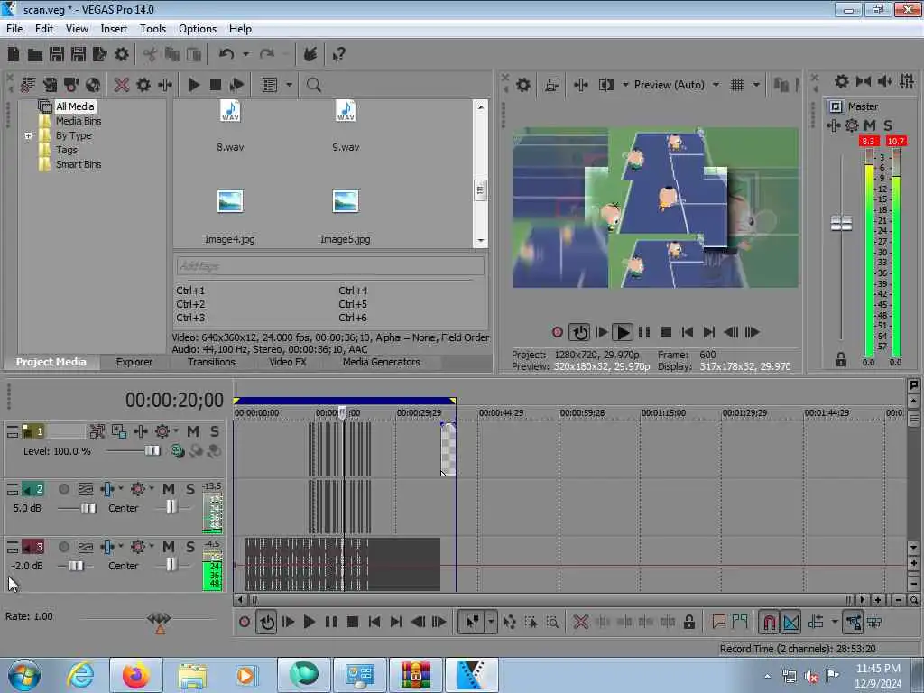924x693 pixels.
Task: Open split screen view dropdown arrow
Action: coord(625,85)
